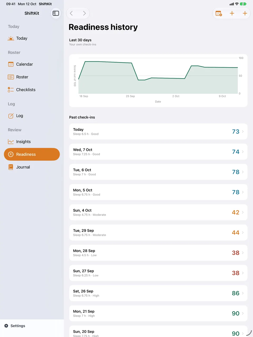The image size is (253, 337).
Task: Open the Log sidebar item
Action: click(32, 116)
